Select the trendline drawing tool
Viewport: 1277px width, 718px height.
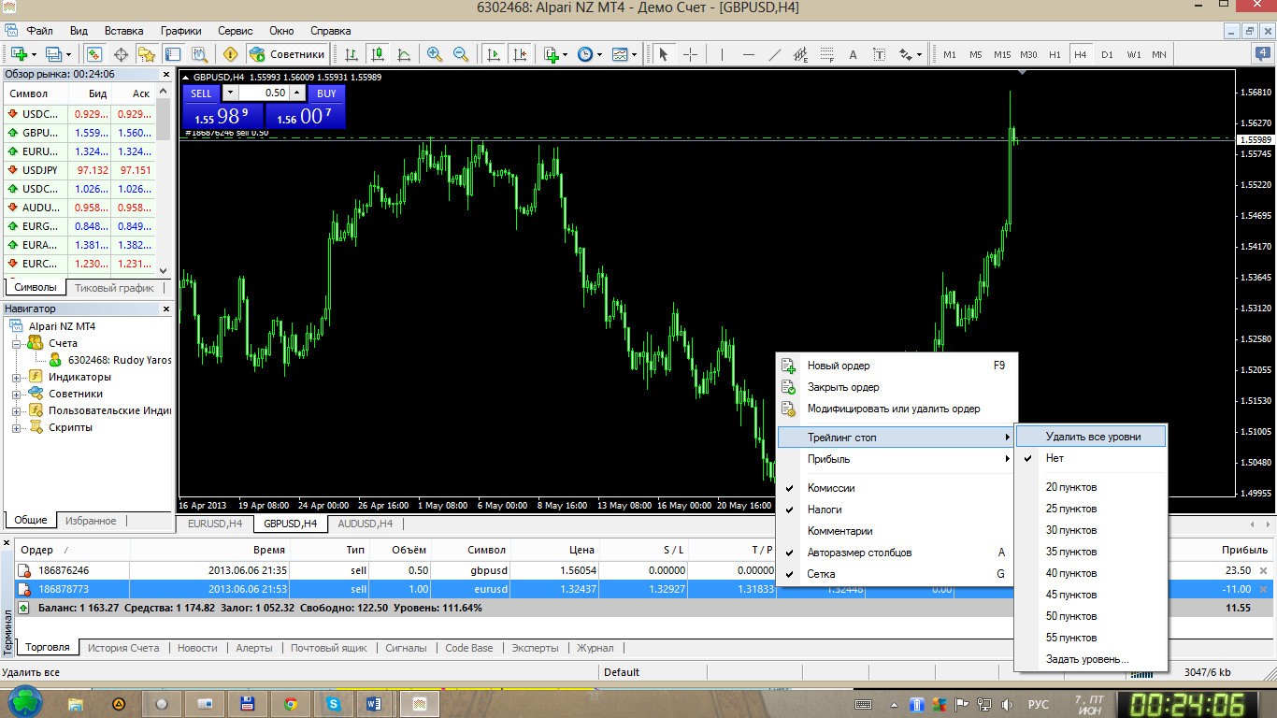(x=774, y=54)
